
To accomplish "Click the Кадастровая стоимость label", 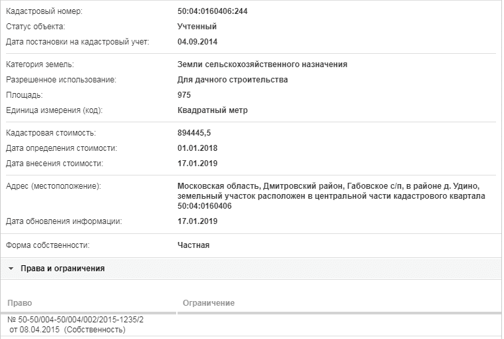I will (x=51, y=133).
